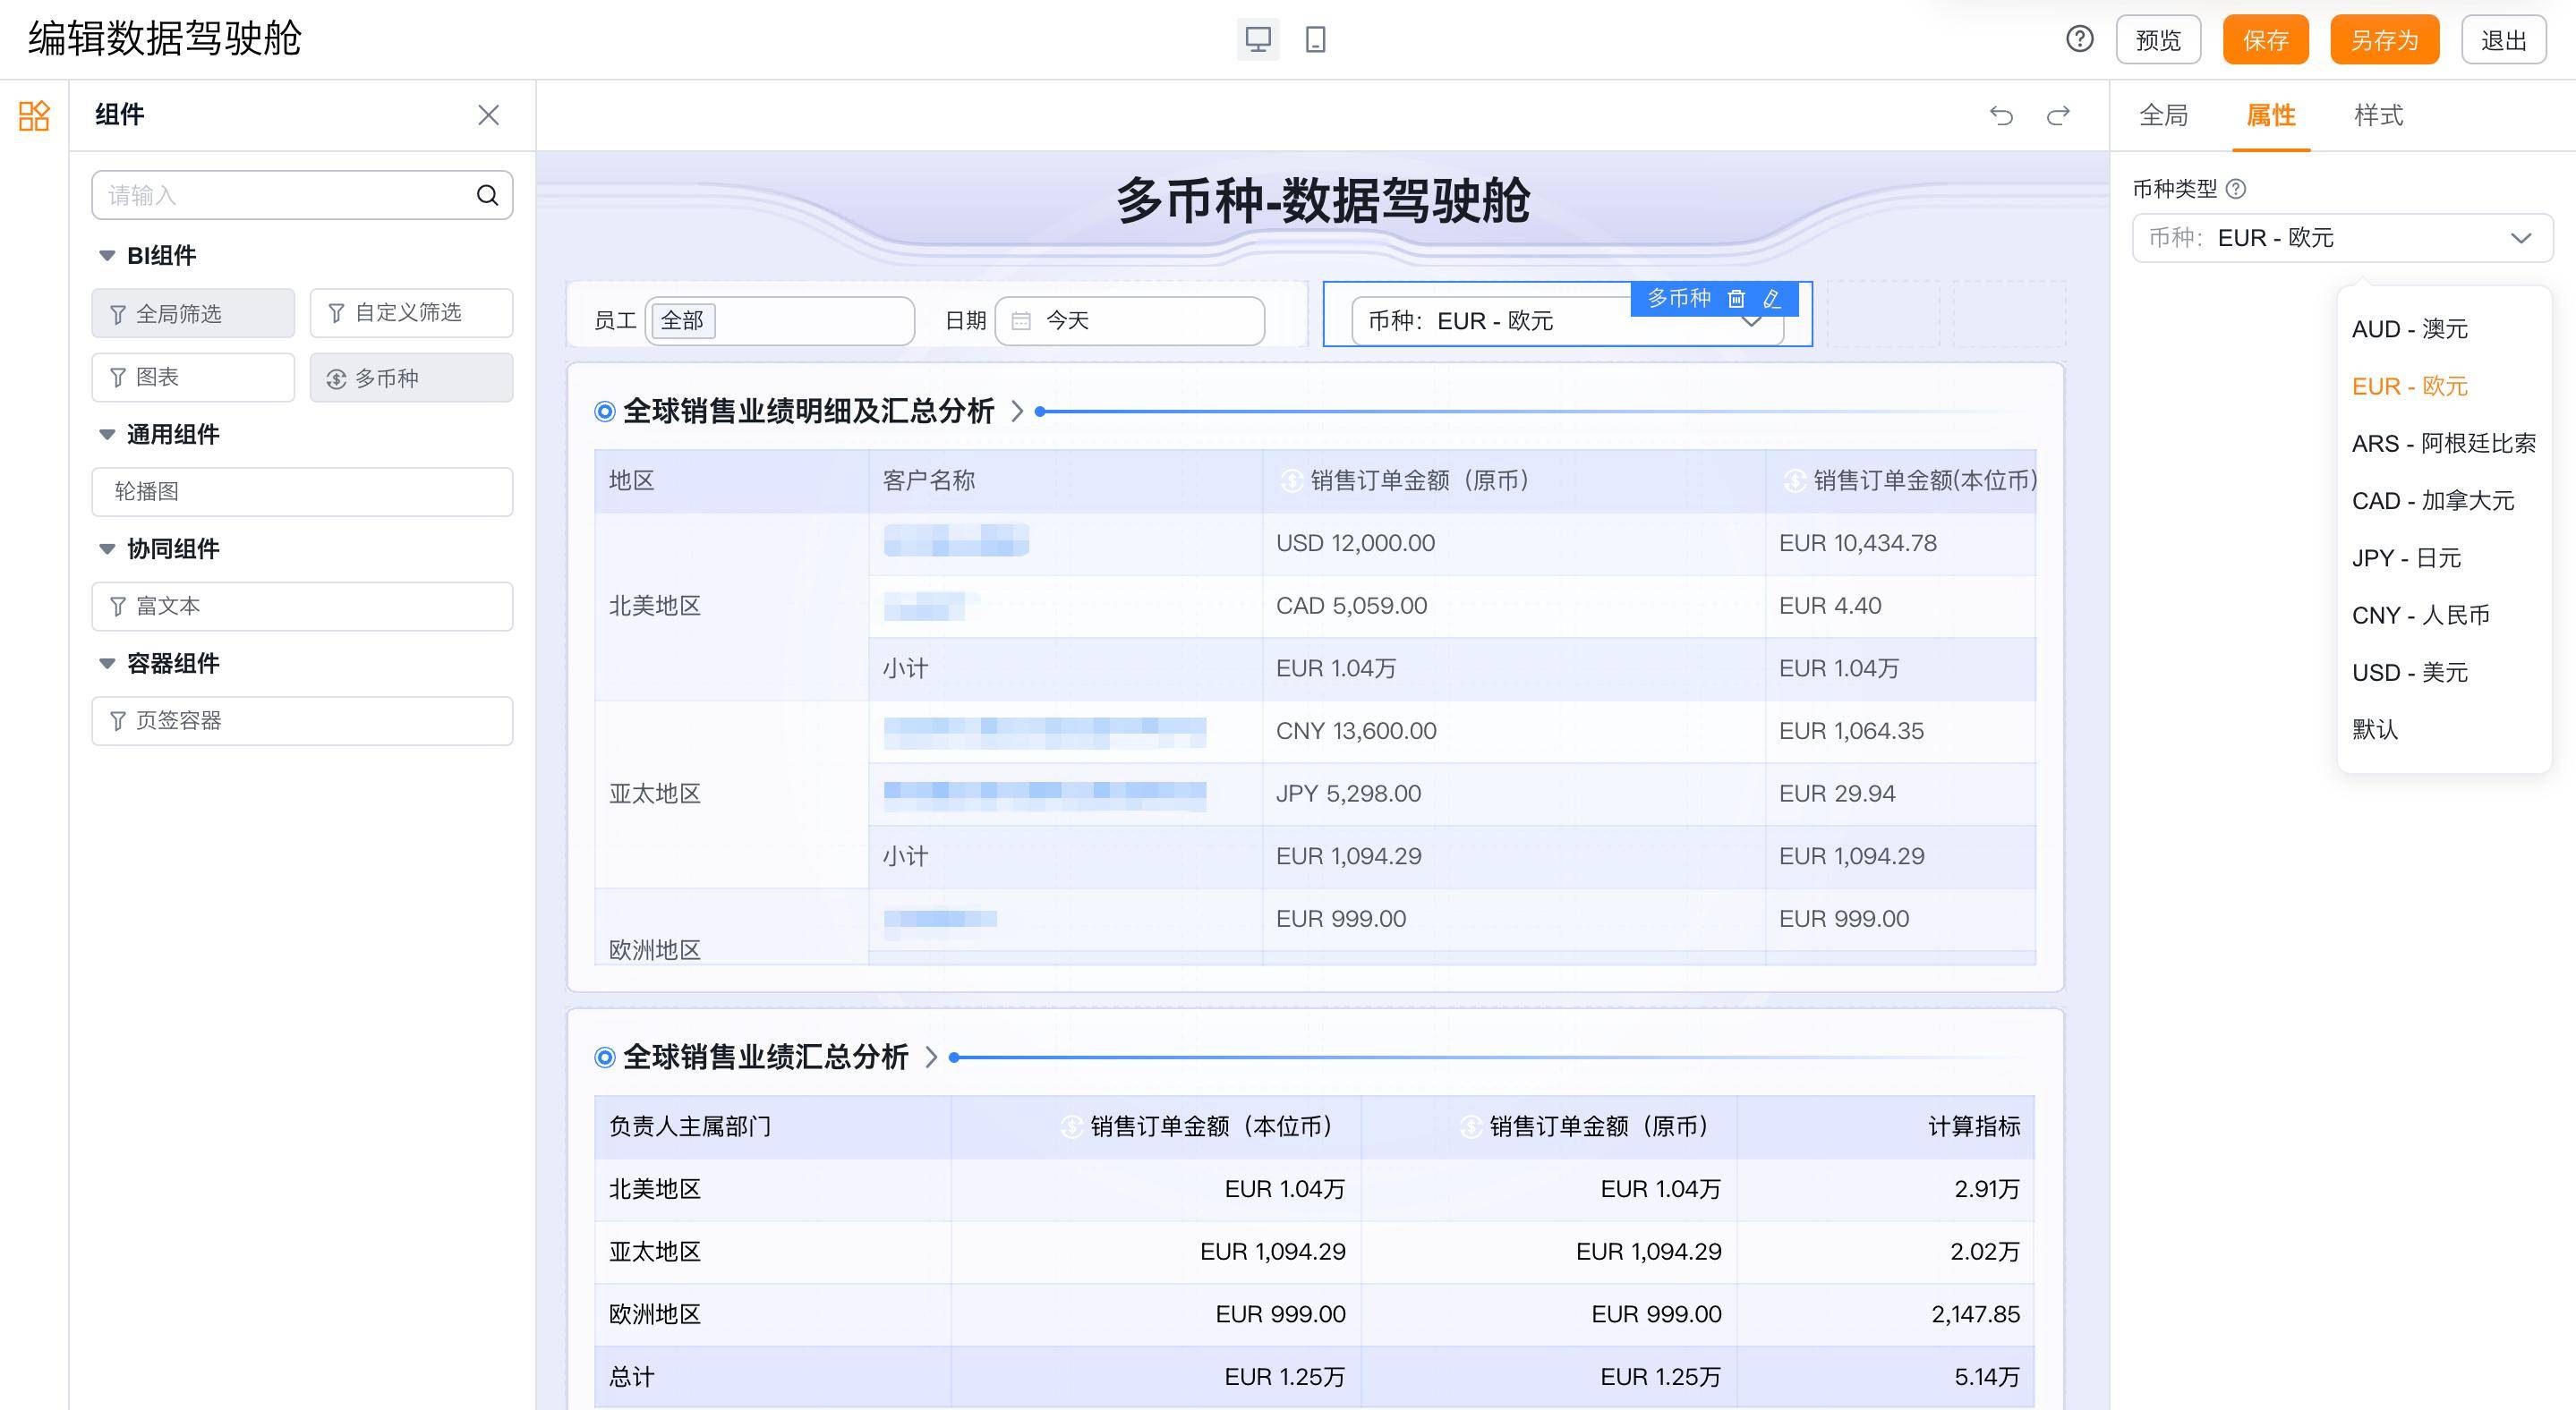Switch to the 全局 tab
Screen dimensions: 2576x1410
point(2163,116)
